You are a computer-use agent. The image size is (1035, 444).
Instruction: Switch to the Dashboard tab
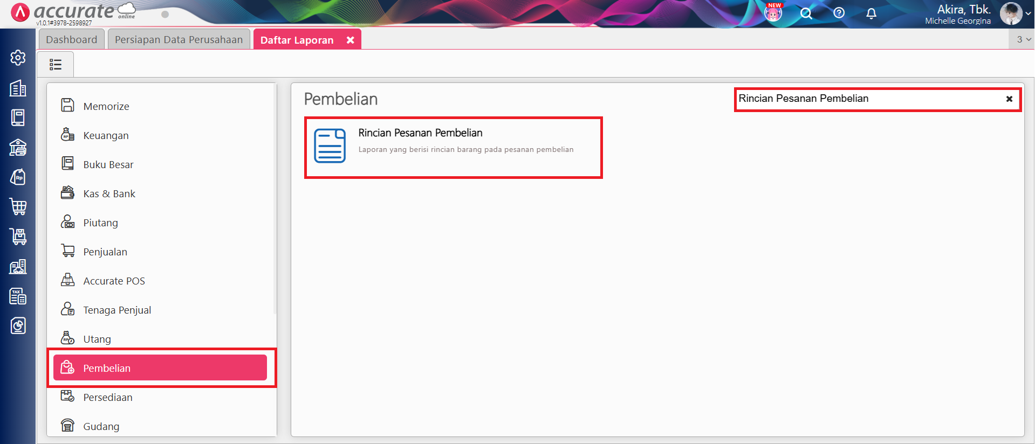point(72,40)
